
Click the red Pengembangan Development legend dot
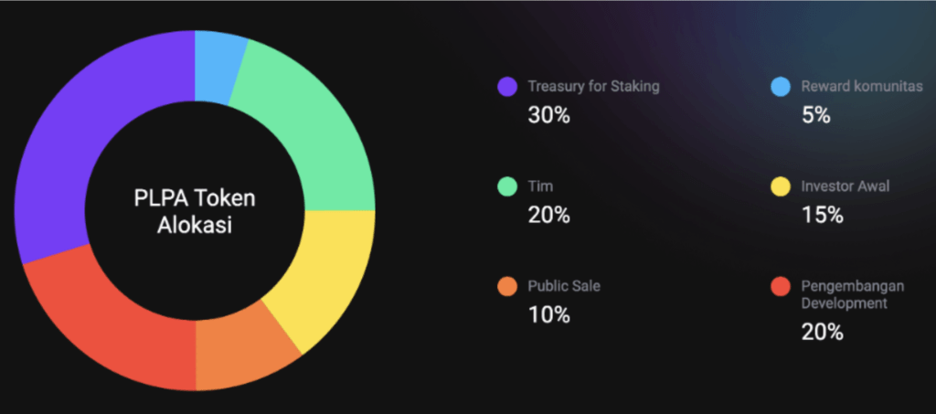pos(780,286)
